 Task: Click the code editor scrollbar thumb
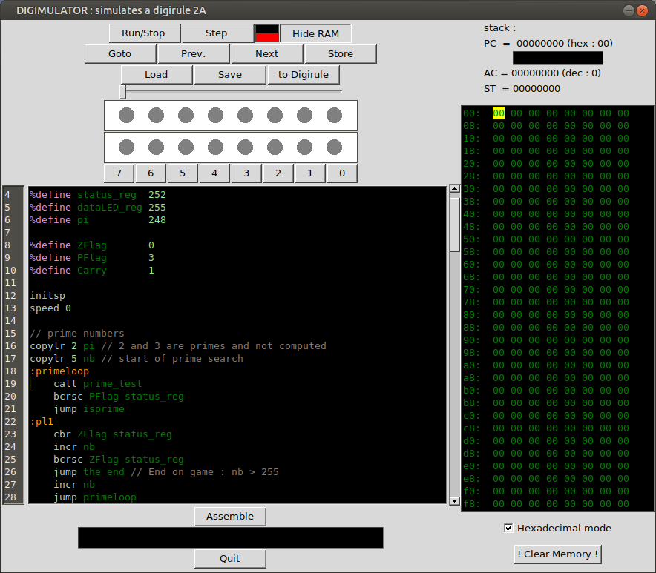(x=455, y=224)
